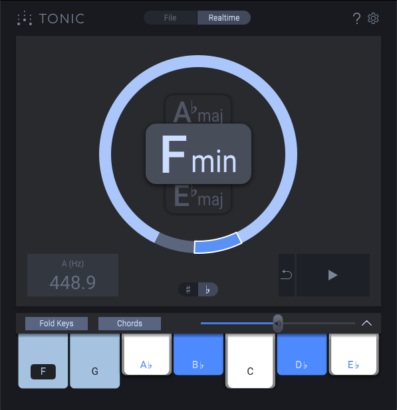Select the Ab maj alternate key
Image resolution: width=397 pixels, height=410 pixels.
(198, 110)
